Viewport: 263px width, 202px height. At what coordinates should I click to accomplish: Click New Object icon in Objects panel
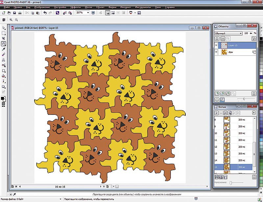click(217, 94)
